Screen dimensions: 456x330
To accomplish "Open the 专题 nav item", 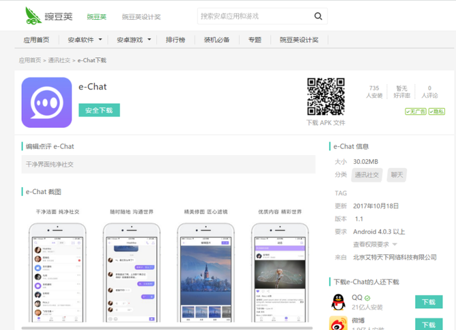I will click(255, 40).
